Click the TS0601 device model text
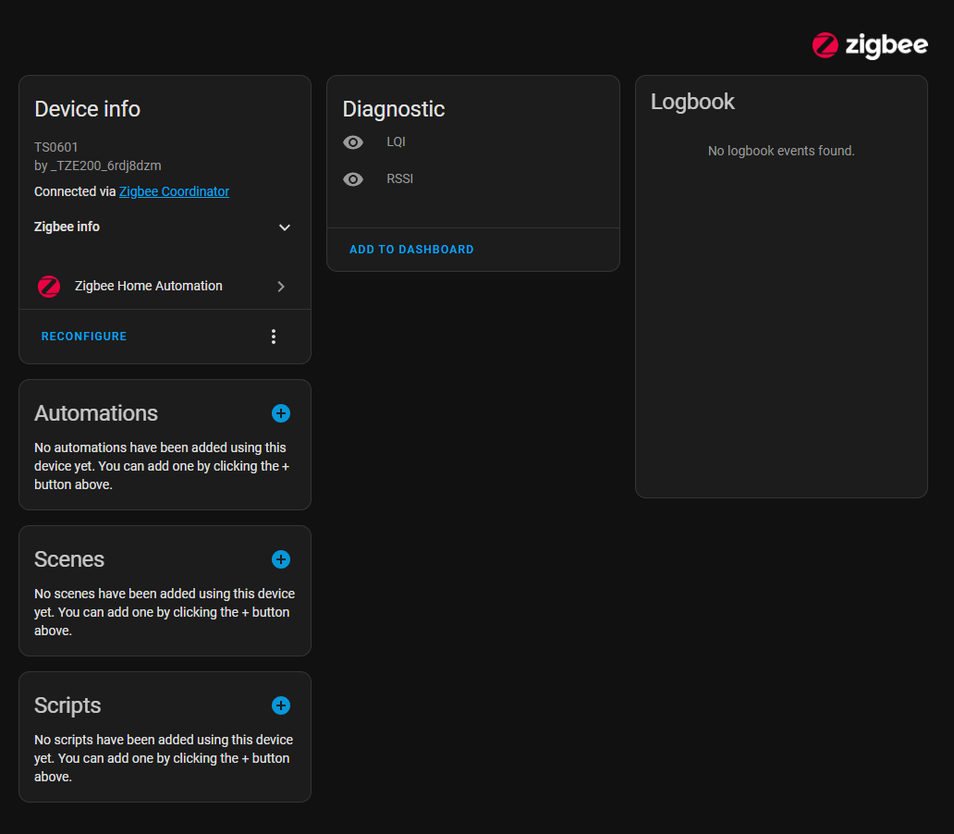Image resolution: width=954 pixels, height=834 pixels. [56, 147]
